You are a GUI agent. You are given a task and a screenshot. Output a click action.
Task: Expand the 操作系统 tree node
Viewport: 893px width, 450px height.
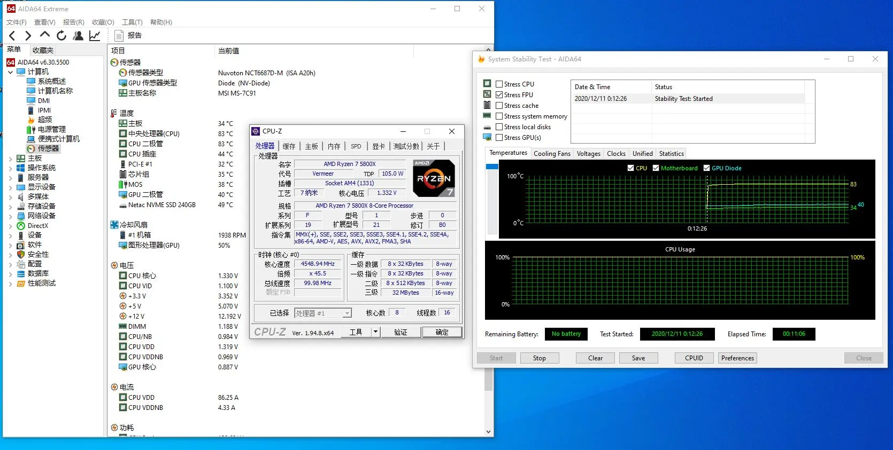coord(10,168)
